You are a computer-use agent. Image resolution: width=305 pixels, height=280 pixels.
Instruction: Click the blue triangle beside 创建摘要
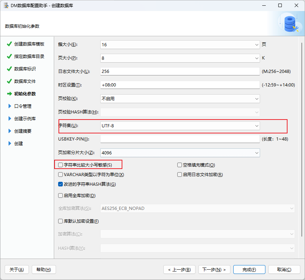coord(10,131)
